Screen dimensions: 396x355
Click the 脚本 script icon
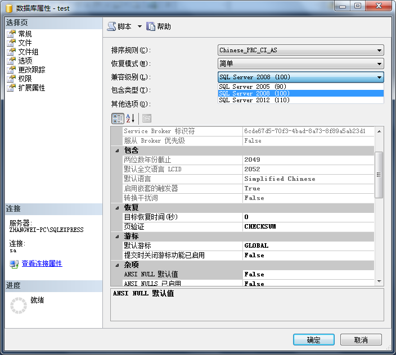point(111,26)
